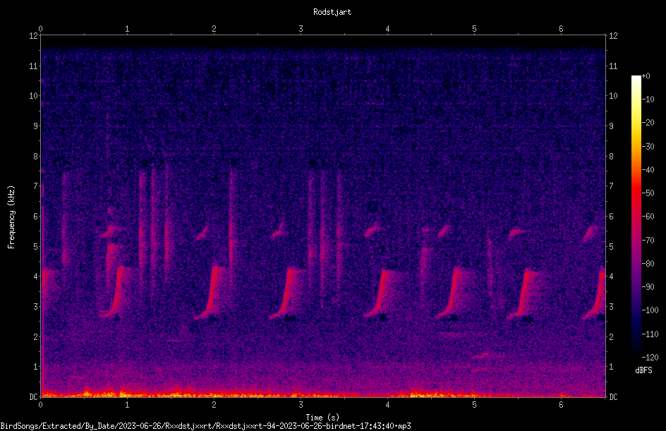Click the left axis '12' kHz label

(34, 36)
